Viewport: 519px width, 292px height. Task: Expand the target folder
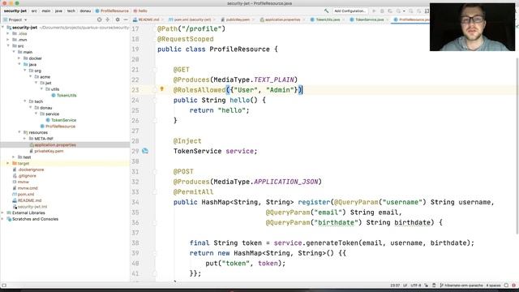pyautogui.click(x=8, y=163)
